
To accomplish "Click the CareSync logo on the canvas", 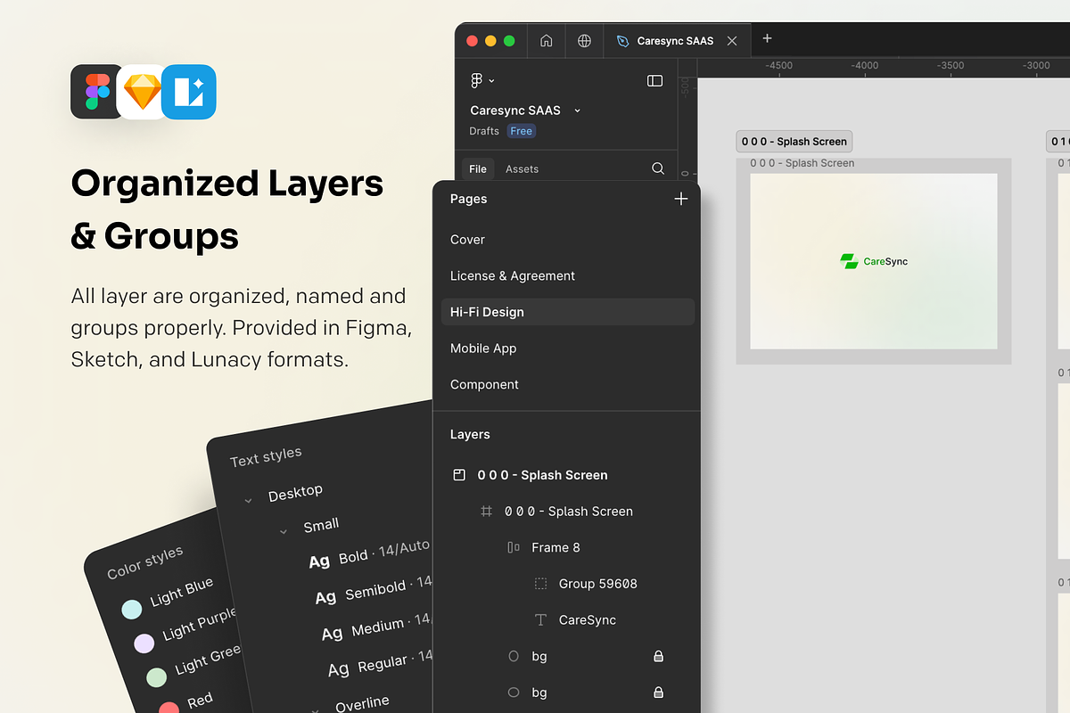I will coord(874,261).
